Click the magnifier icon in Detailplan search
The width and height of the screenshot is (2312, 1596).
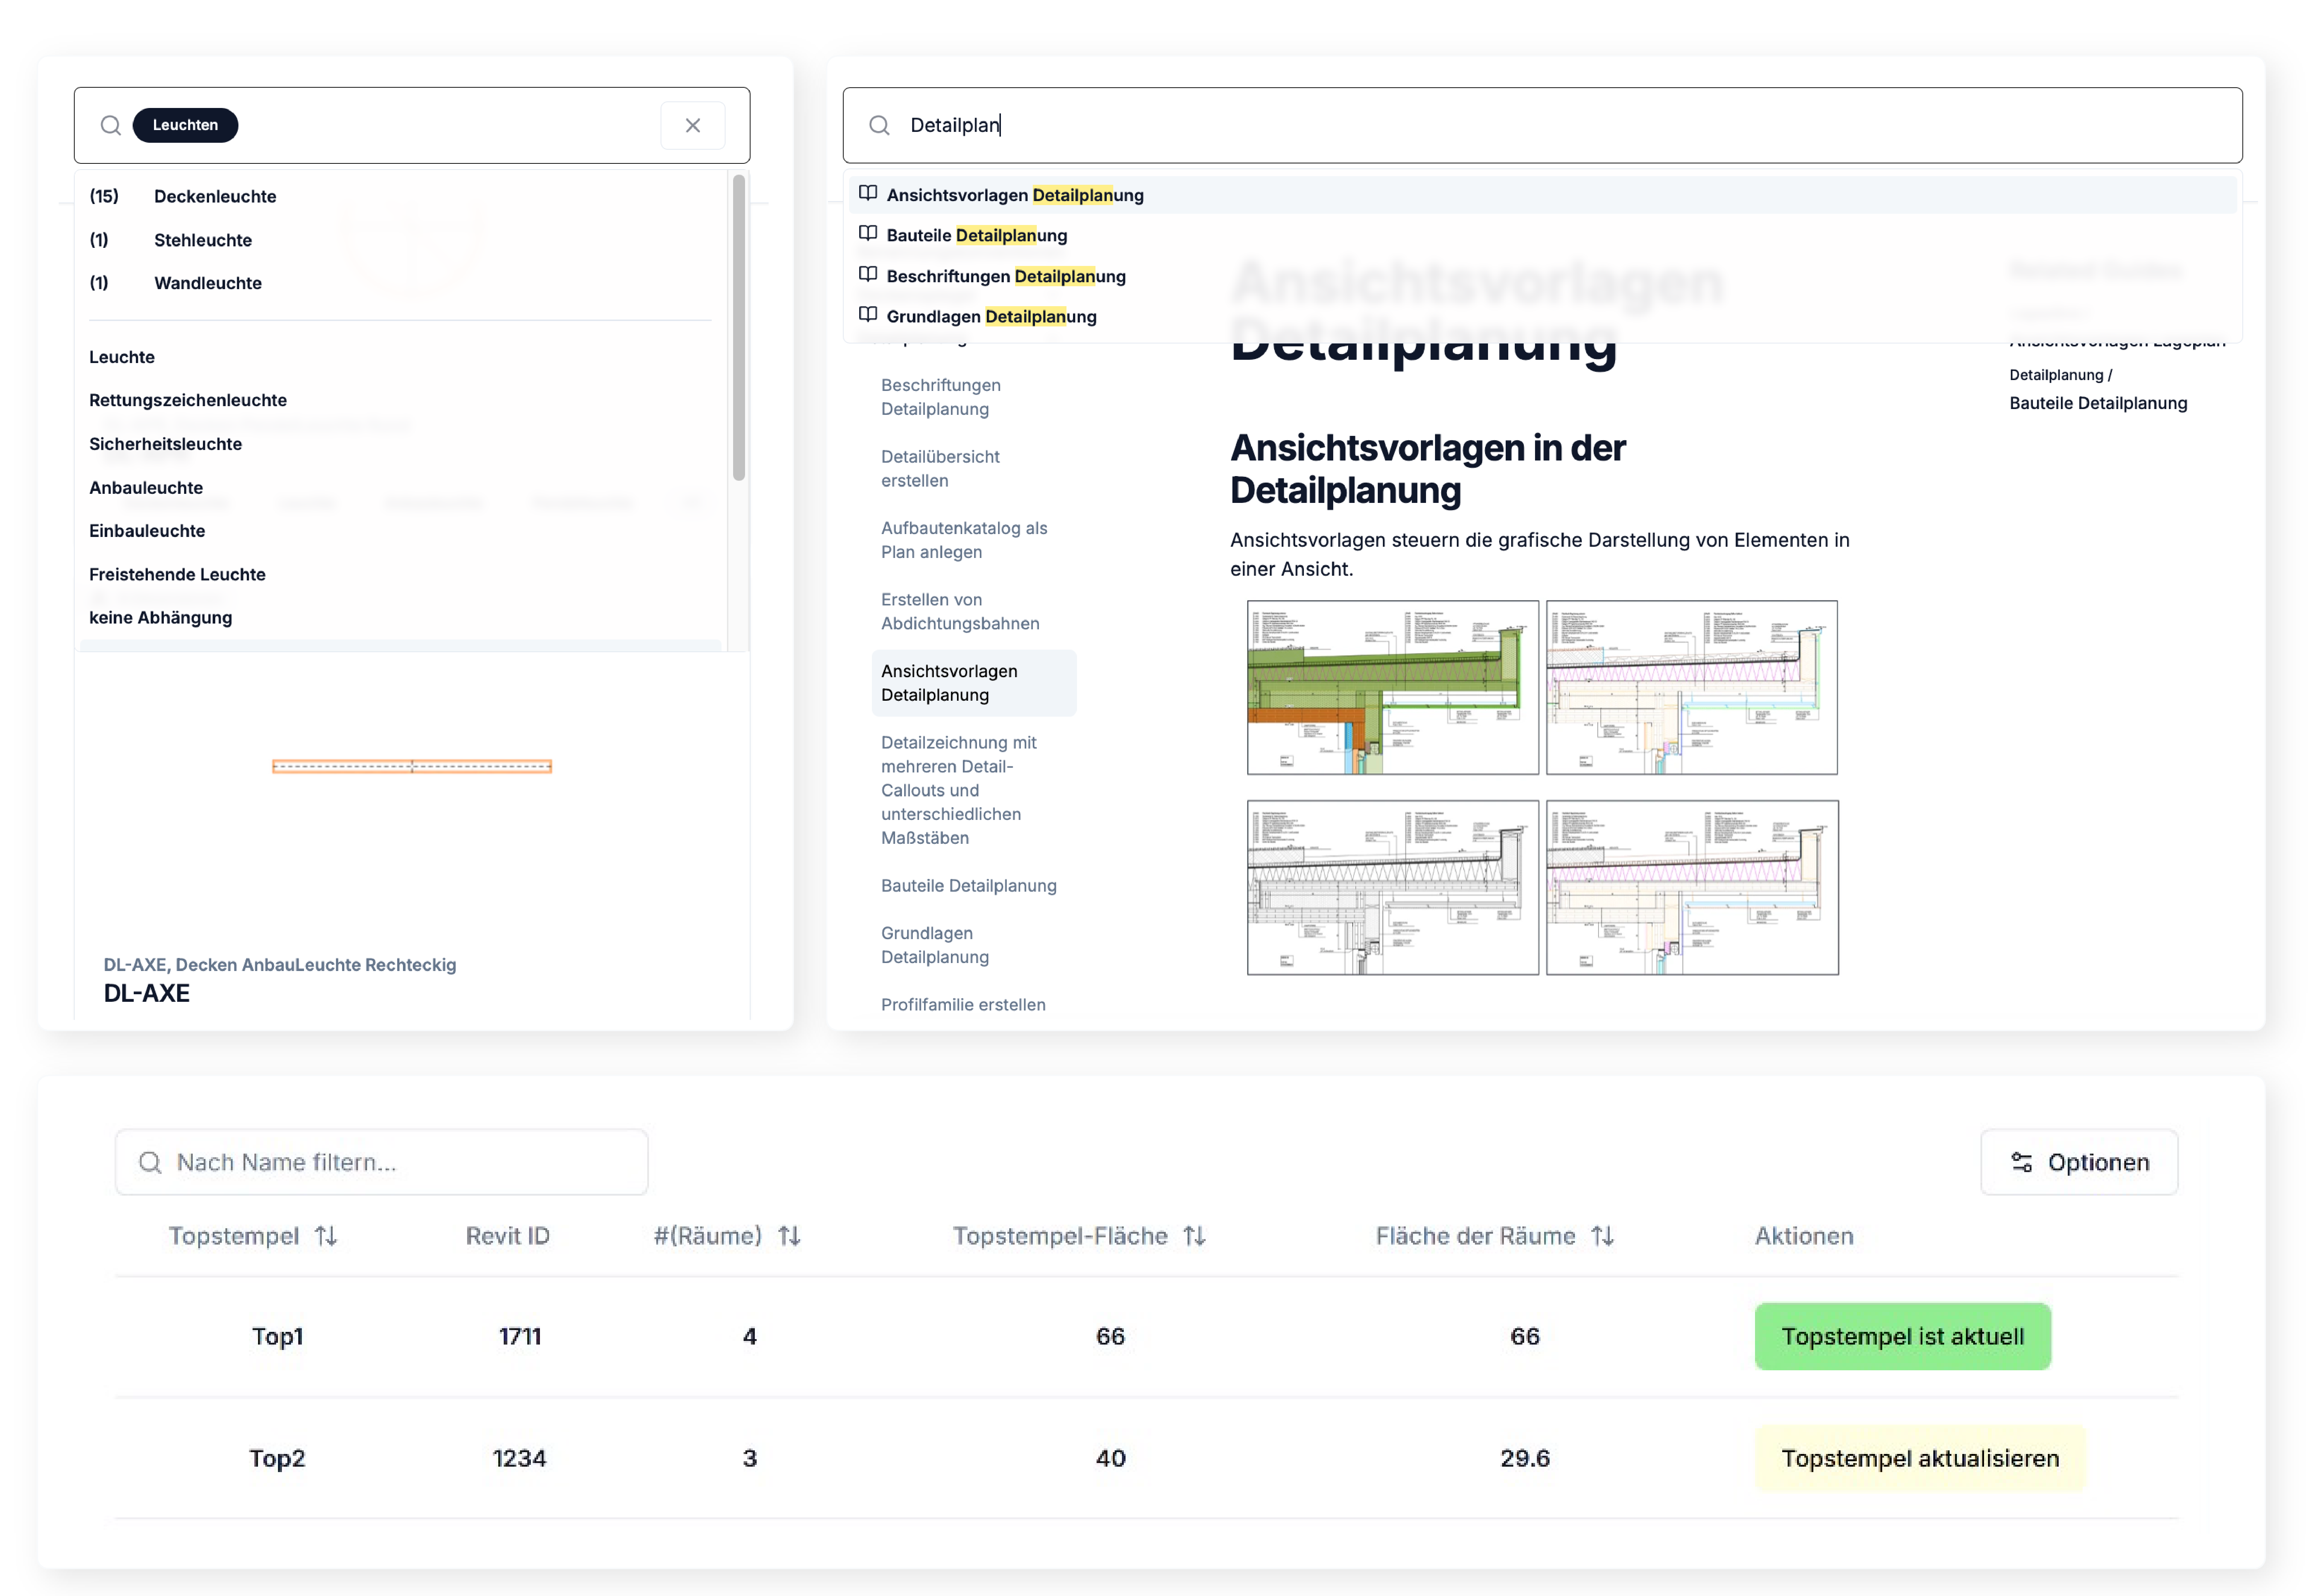pos(879,125)
